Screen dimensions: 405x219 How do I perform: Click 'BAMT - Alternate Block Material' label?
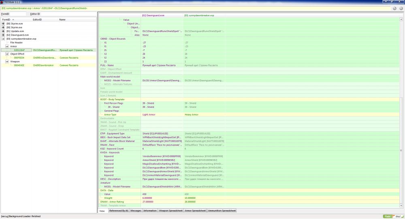(117, 141)
